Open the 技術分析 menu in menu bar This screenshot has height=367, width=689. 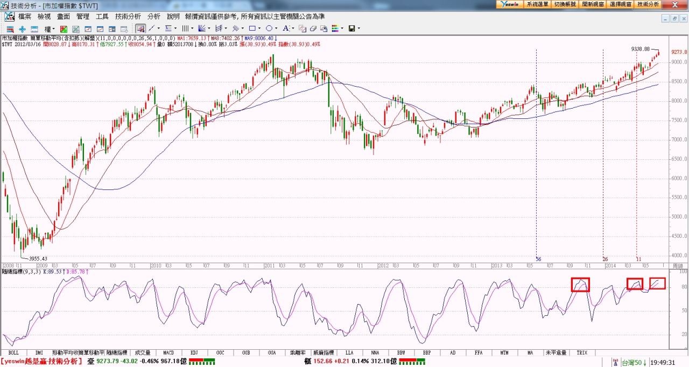coord(128,17)
